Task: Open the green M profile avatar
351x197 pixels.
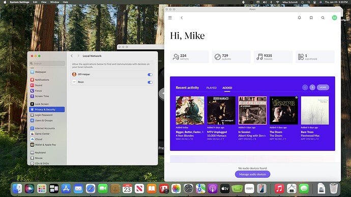Action: click(x=334, y=18)
